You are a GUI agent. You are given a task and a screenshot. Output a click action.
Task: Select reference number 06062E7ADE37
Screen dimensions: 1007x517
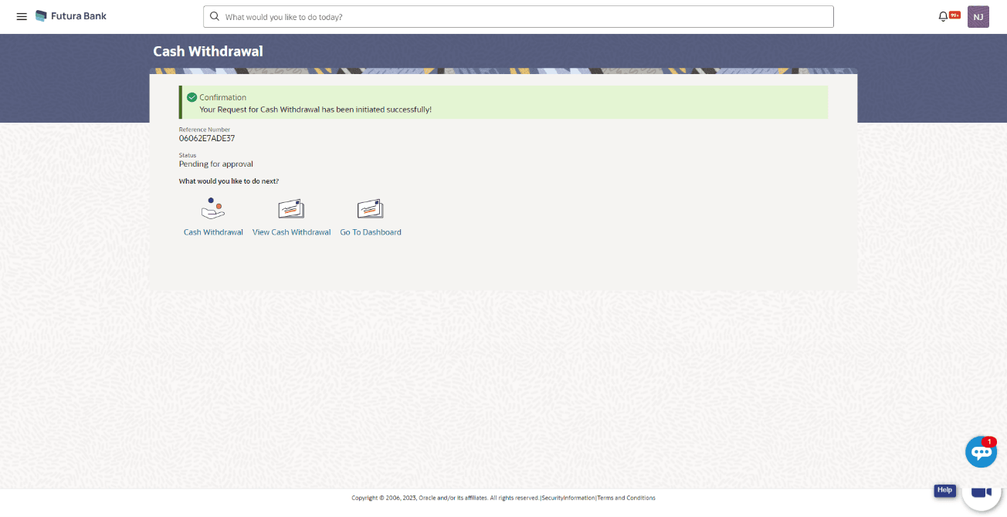coord(207,139)
